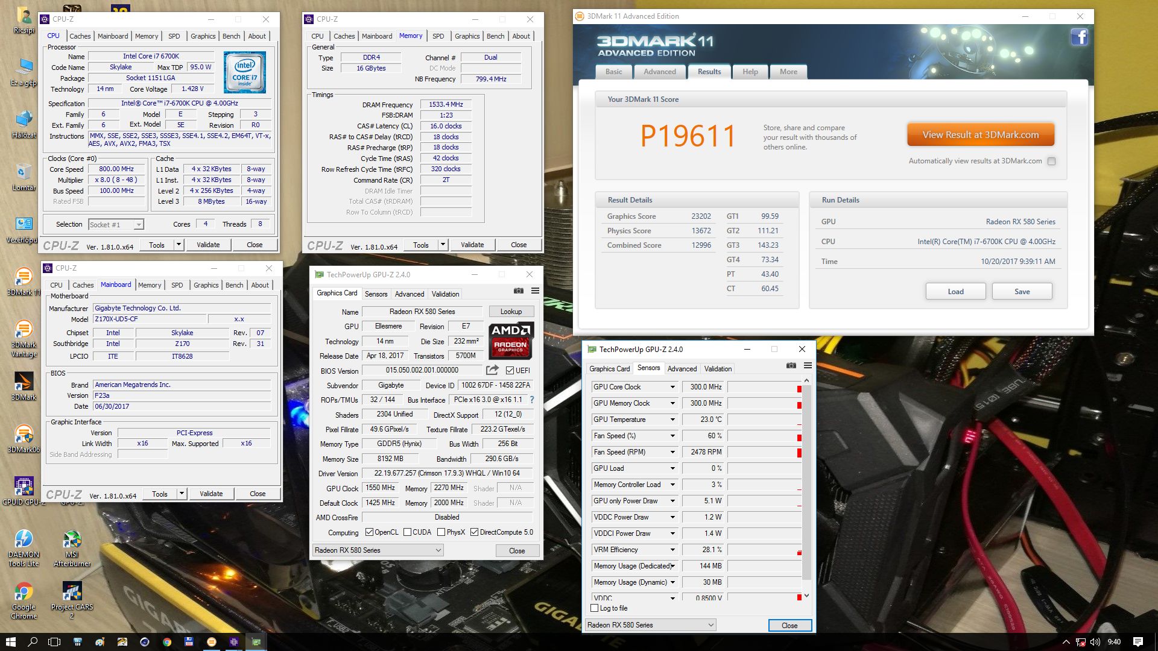This screenshot has height=651, width=1158.
Task: Switch to Advanced tab in 3DMark 11
Action: tap(659, 72)
